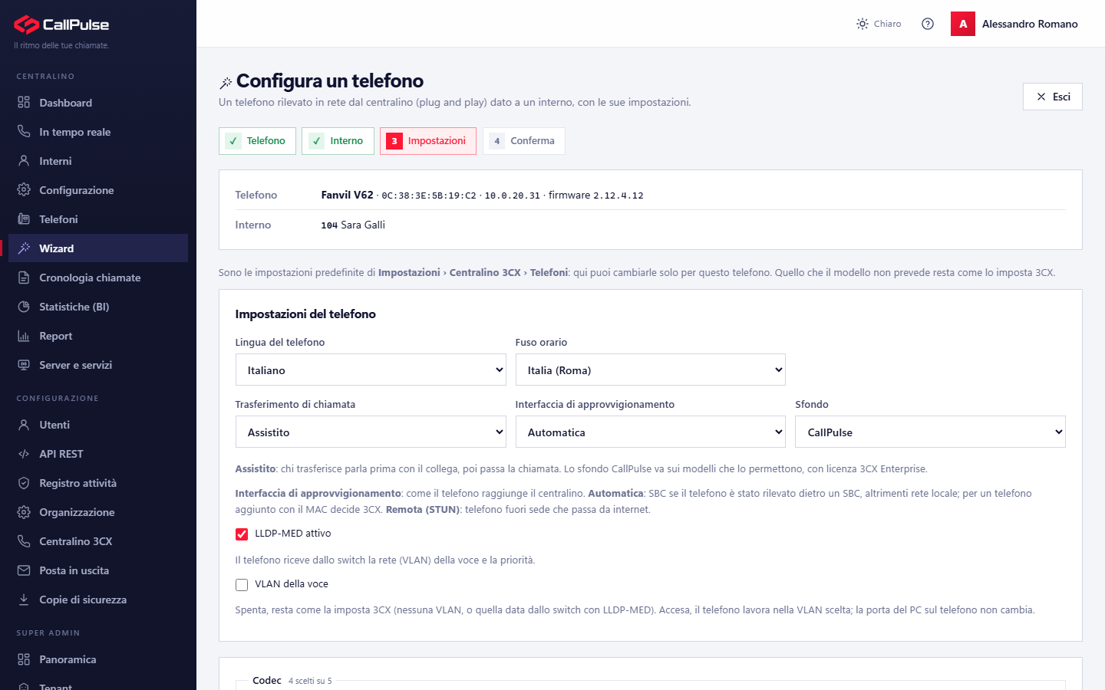Open the Interfaccia di approvvigionamento dropdown
Screen dimensions: 1105x690
point(651,432)
